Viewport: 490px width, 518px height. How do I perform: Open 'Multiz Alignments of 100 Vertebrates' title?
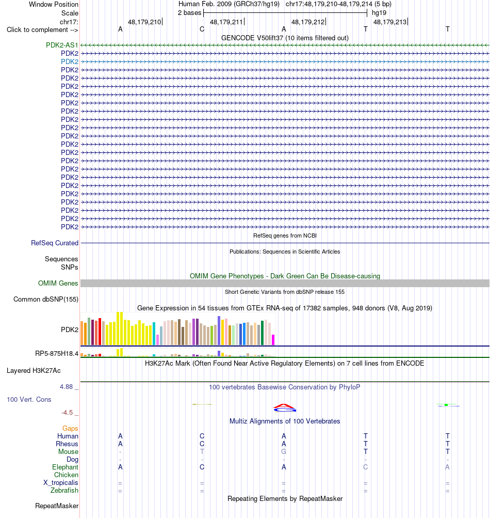click(x=285, y=421)
